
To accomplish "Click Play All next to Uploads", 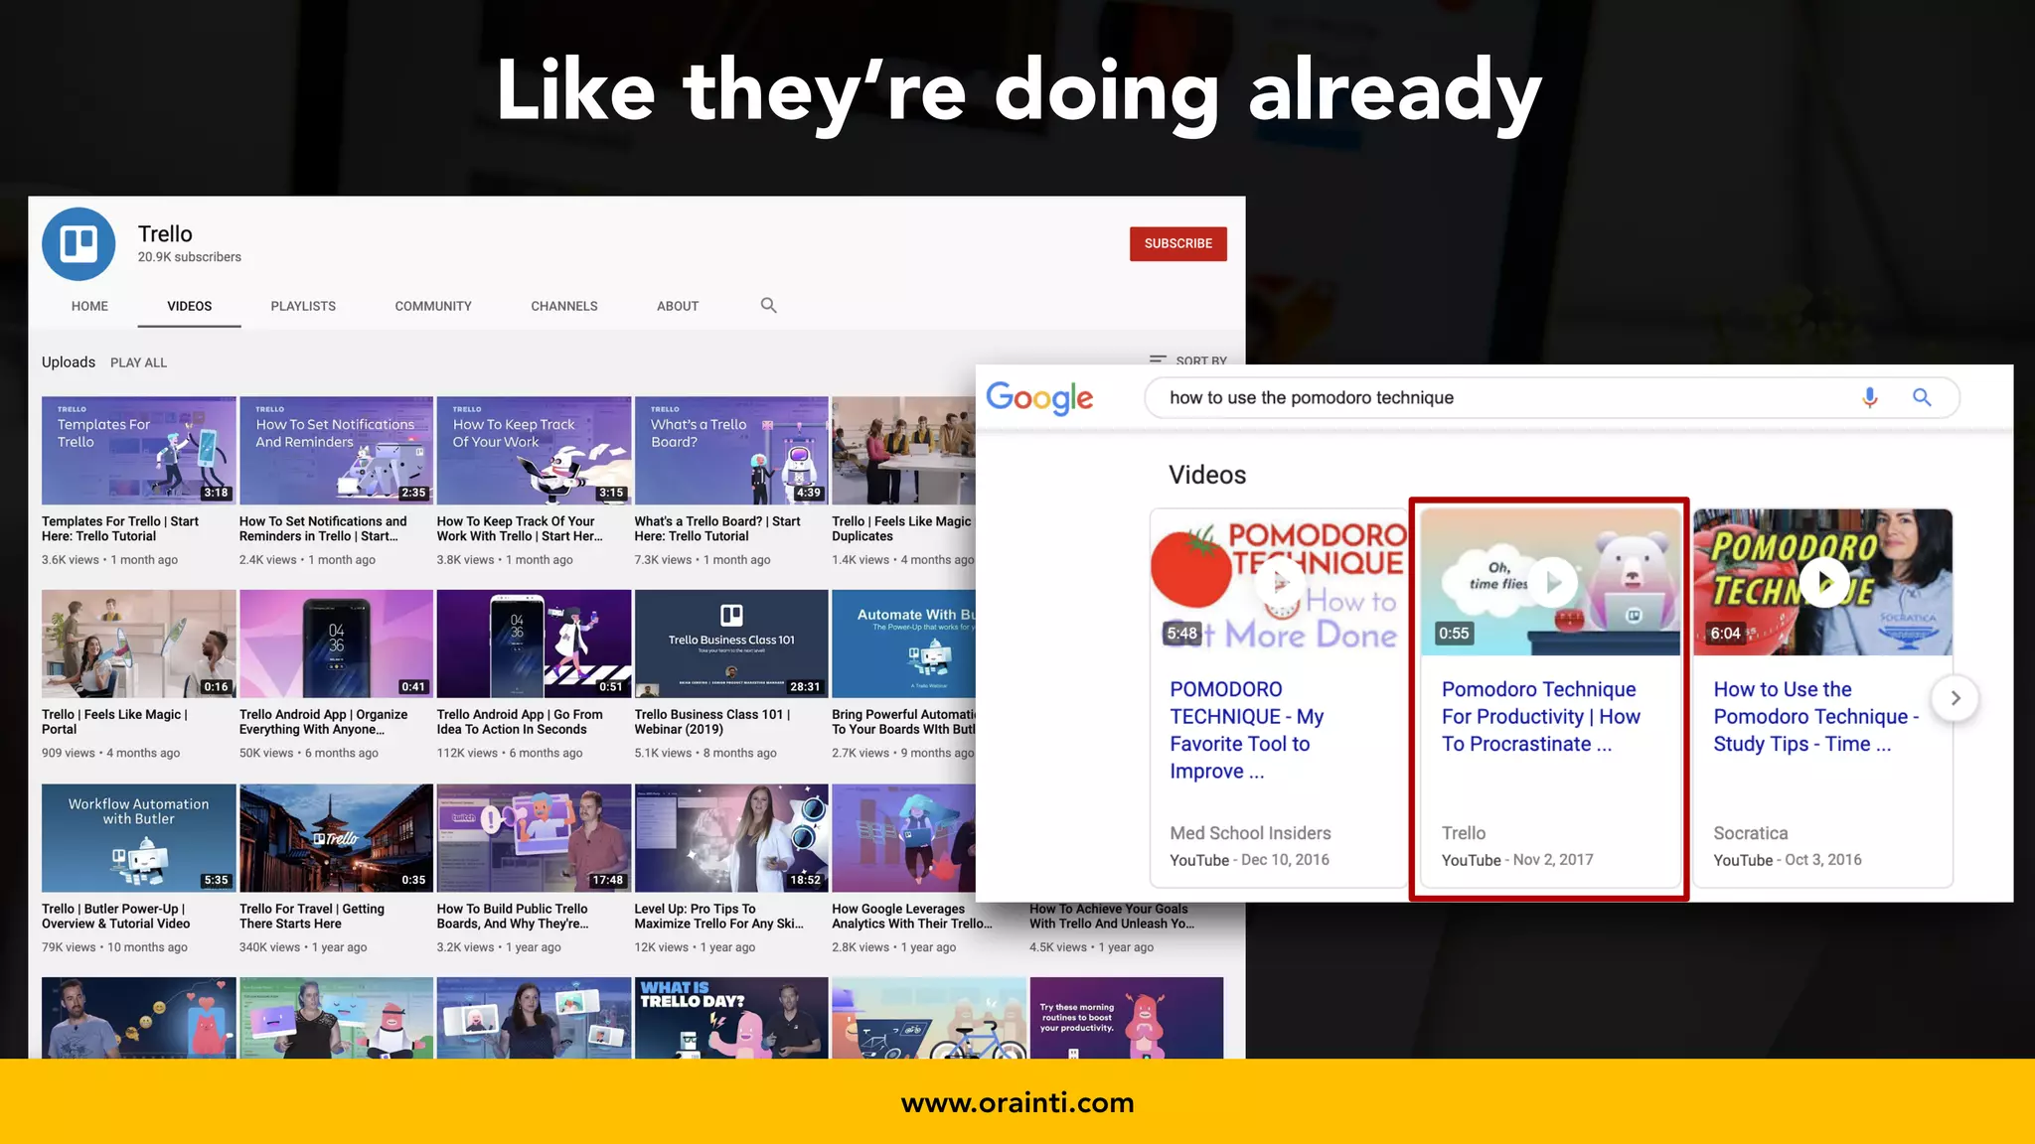I will coord(138,362).
